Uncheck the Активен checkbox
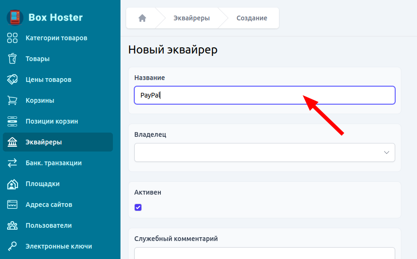The image size is (417, 259). pos(138,207)
